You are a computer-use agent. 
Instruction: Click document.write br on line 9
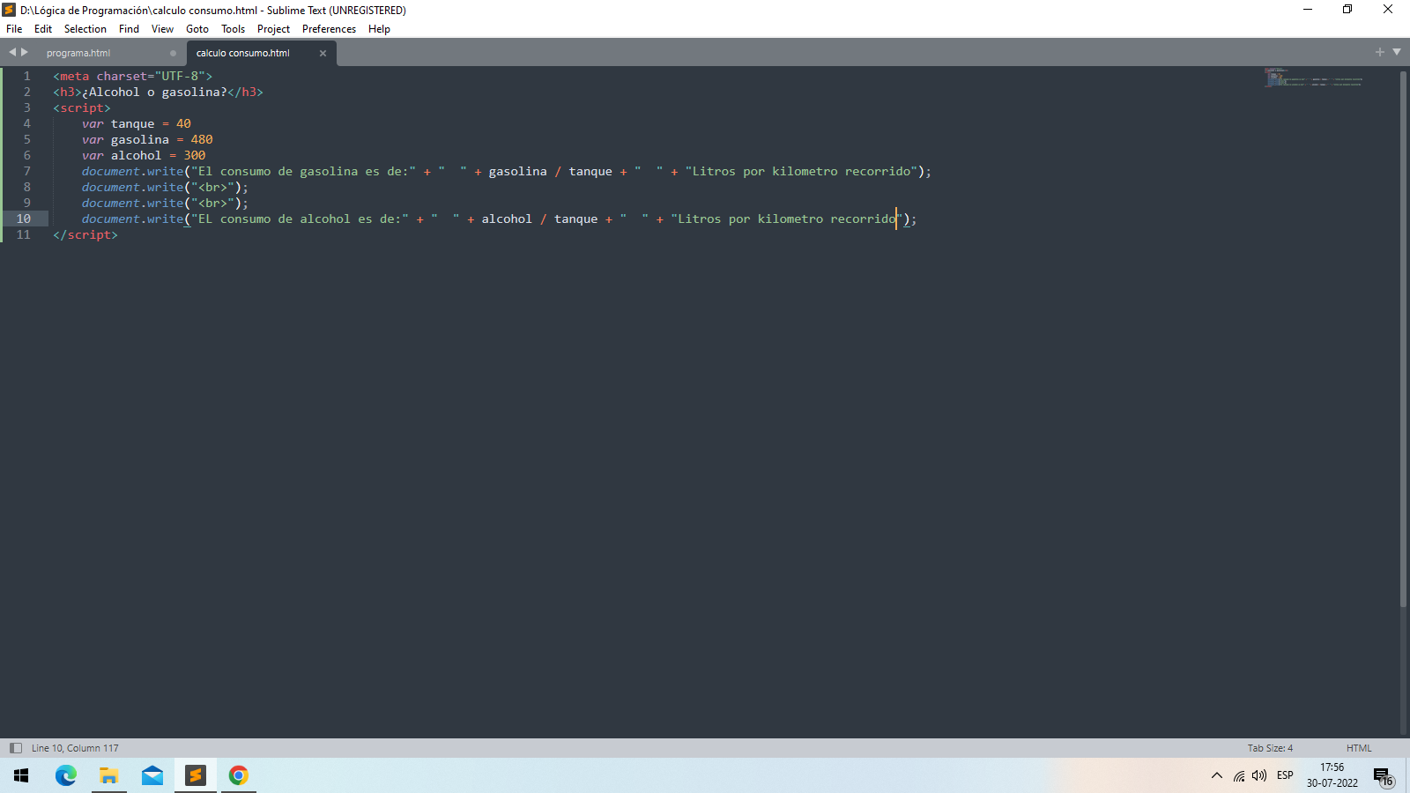165,203
